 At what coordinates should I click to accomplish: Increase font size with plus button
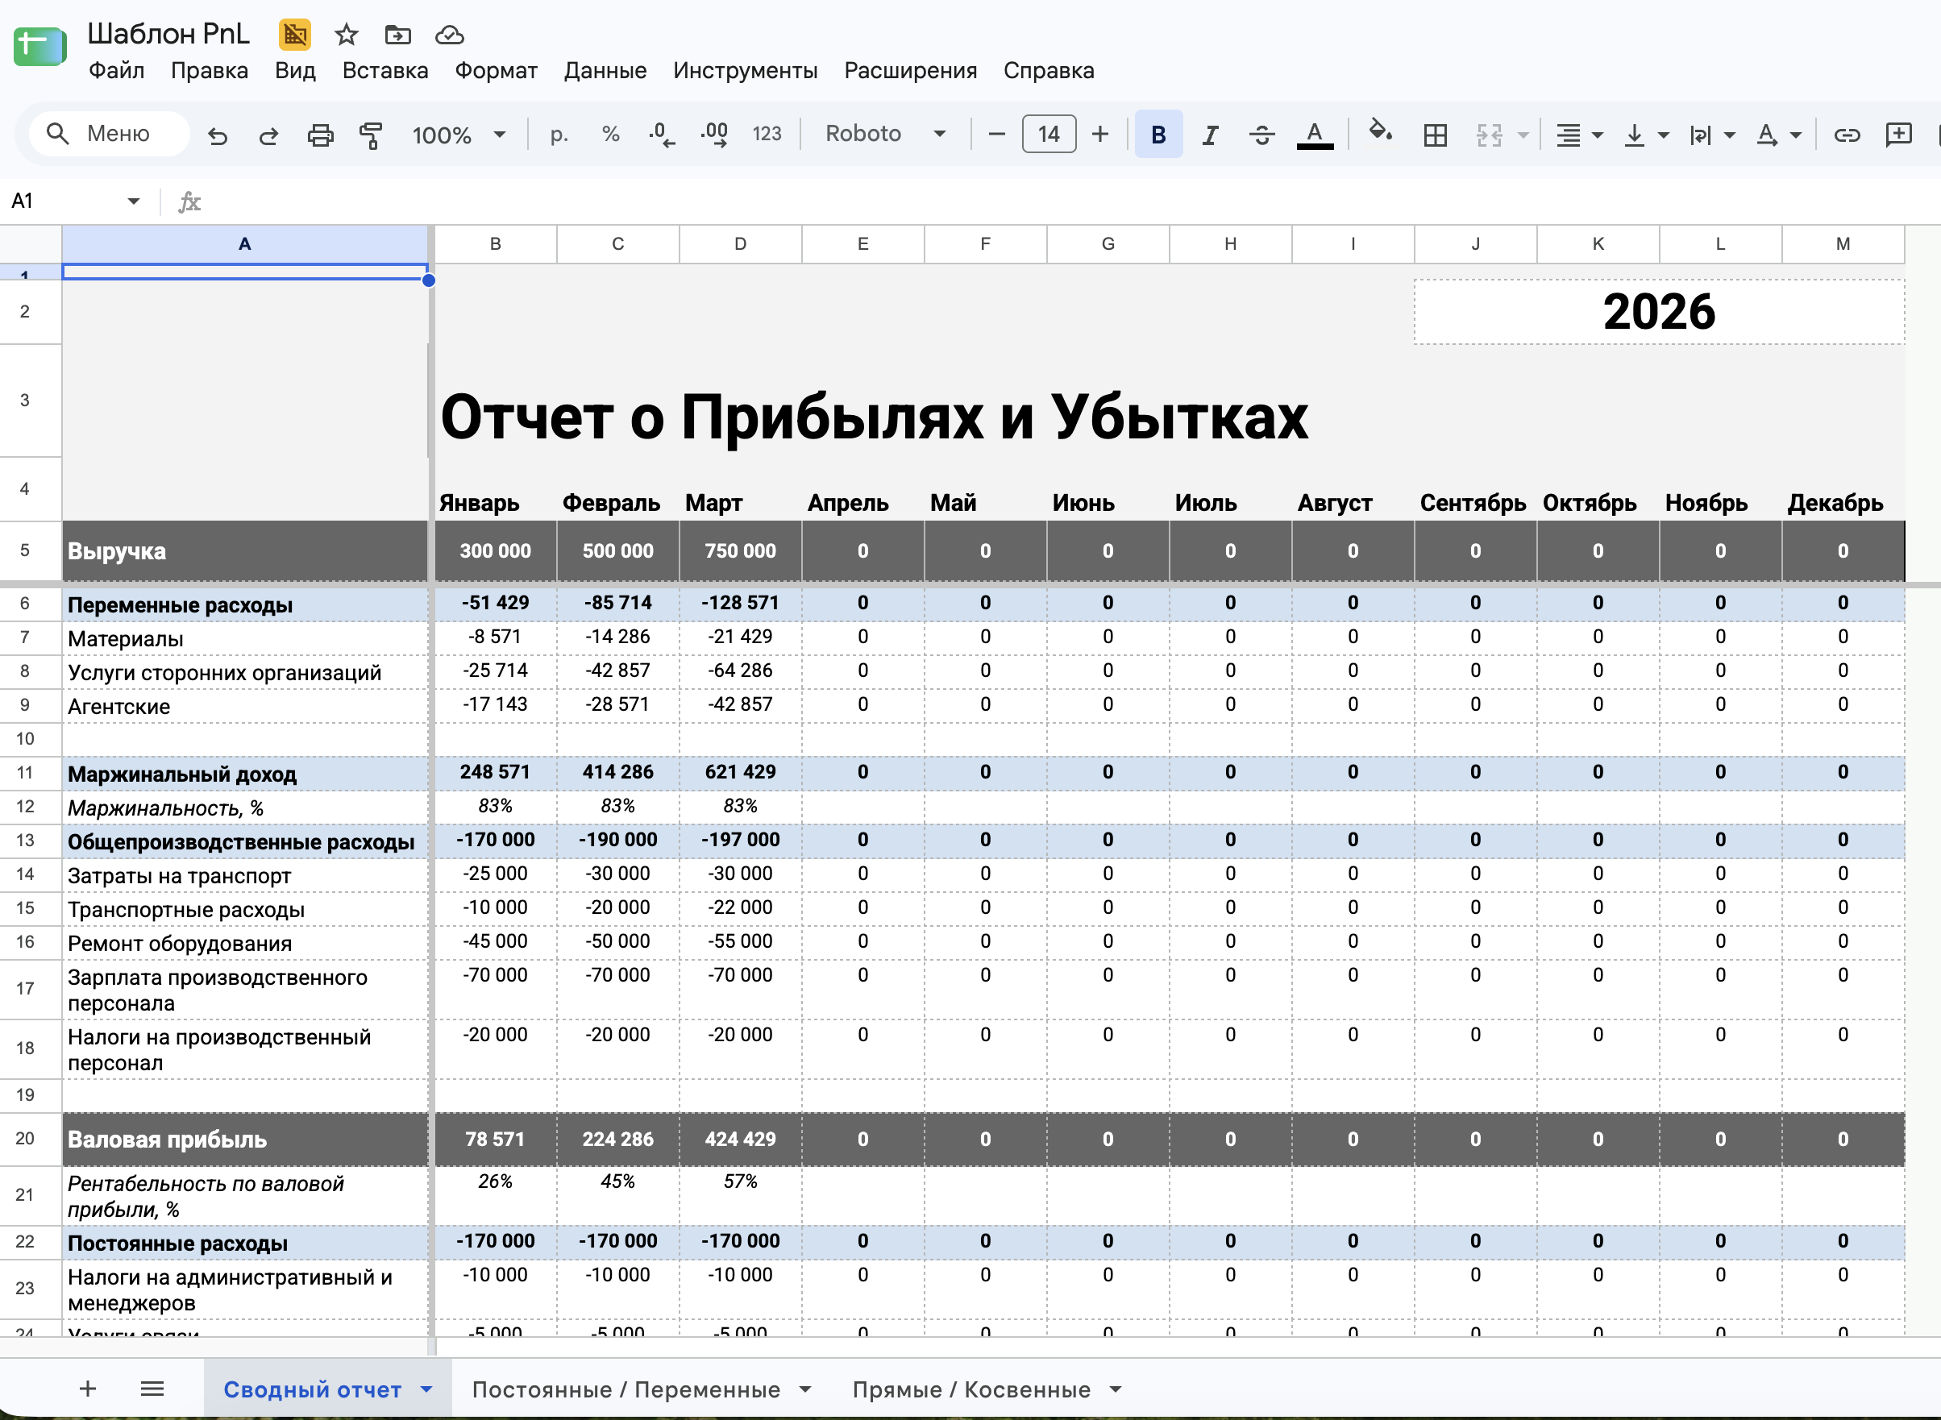coord(1099,134)
